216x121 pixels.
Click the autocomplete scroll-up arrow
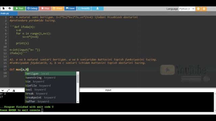tap(78, 73)
